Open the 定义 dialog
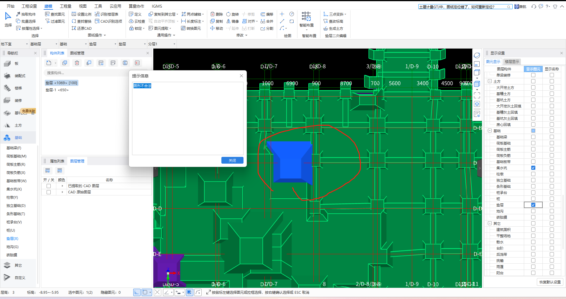Image resolution: width=566 pixels, height=299 pixels. tap(135, 14)
